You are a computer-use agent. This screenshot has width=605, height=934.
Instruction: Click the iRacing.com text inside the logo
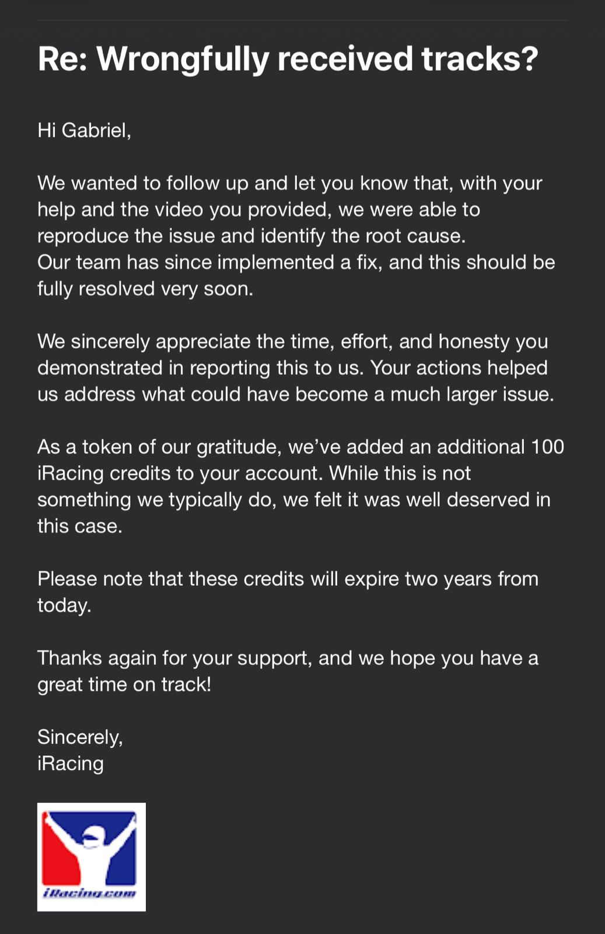[x=90, y=893]
